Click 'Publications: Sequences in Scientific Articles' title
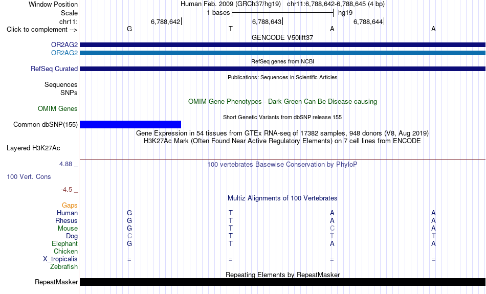 [282, 77]
